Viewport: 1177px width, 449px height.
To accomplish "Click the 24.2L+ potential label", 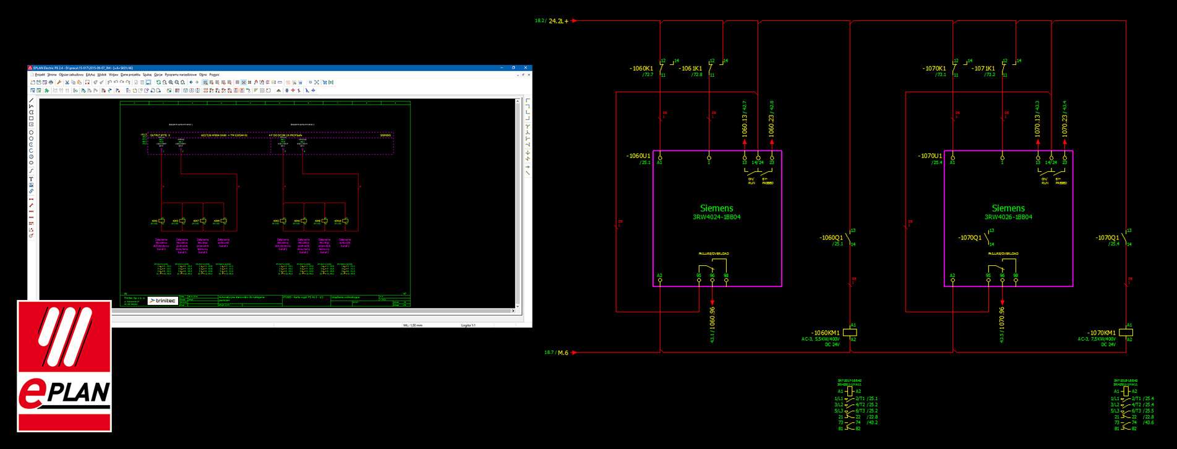I will point(559,21).
